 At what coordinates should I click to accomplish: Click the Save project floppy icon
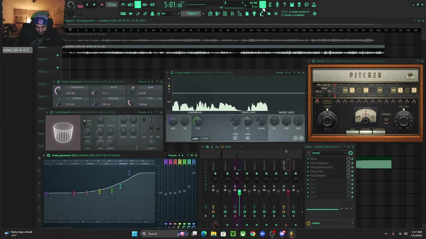click(292, 5)
